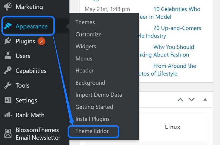
Task: Move the widget down with the down chevron
Action: pyautogui.click(x=191, y=100)
